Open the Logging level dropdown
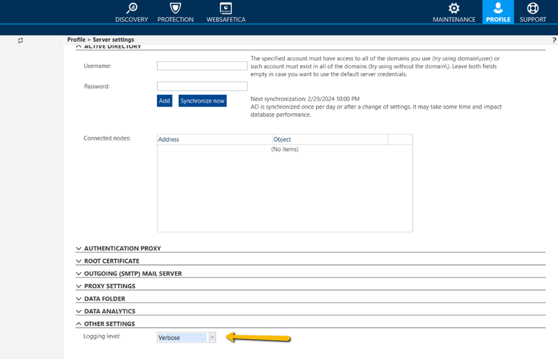Image resolution: width=558 pixels, height=359 pixels. point(212,337)
